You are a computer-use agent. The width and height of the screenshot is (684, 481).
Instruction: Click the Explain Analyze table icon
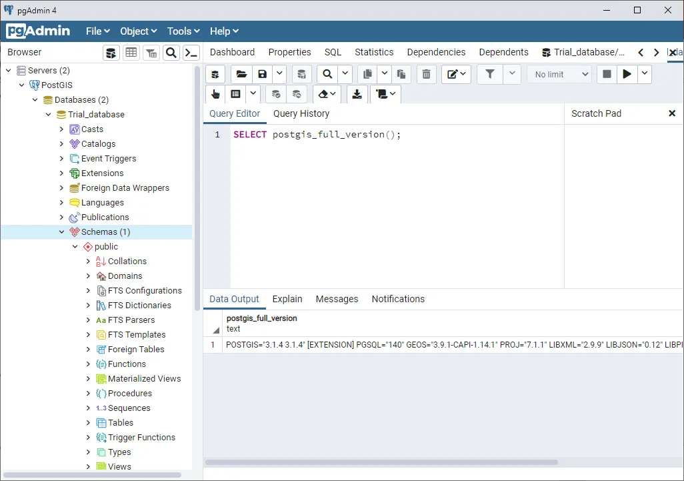coord(235,94)
